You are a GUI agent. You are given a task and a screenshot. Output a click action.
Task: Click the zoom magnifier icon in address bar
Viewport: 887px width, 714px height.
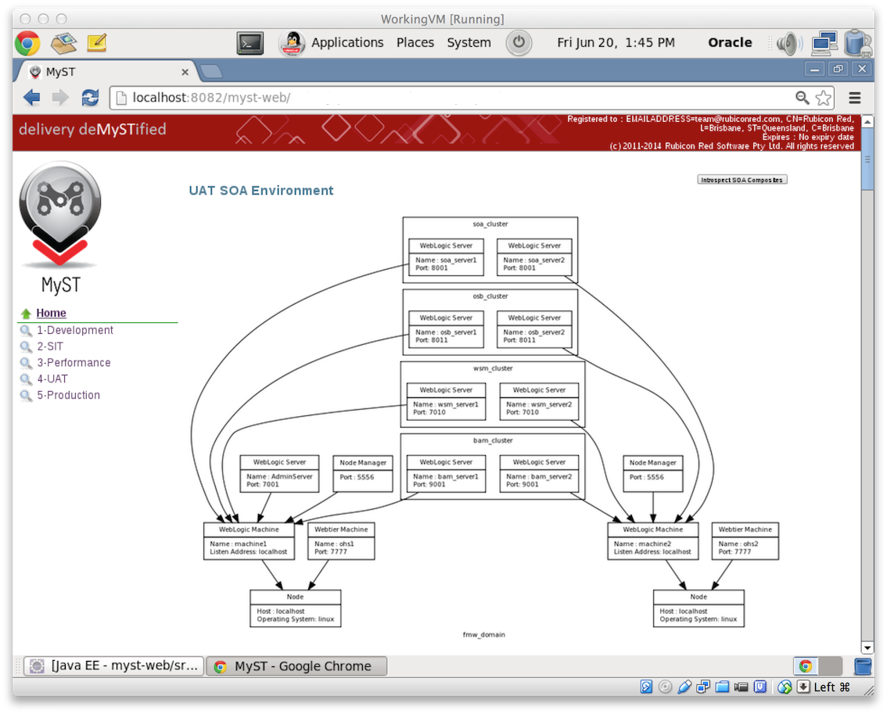(x=803, y=98)
